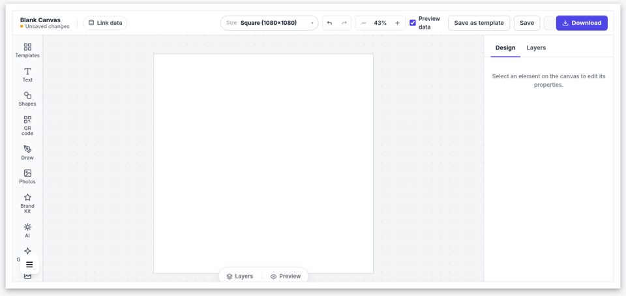626x296 pixels.
Task: Open the Brand Kit panel
Action: pyautogui.click(x=27, y=203)
